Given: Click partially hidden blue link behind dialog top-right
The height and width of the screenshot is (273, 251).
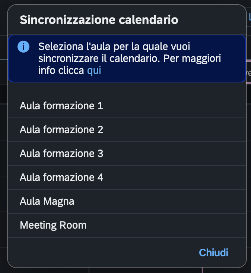Looking at the screenshot, I should (x=249, y=17).
